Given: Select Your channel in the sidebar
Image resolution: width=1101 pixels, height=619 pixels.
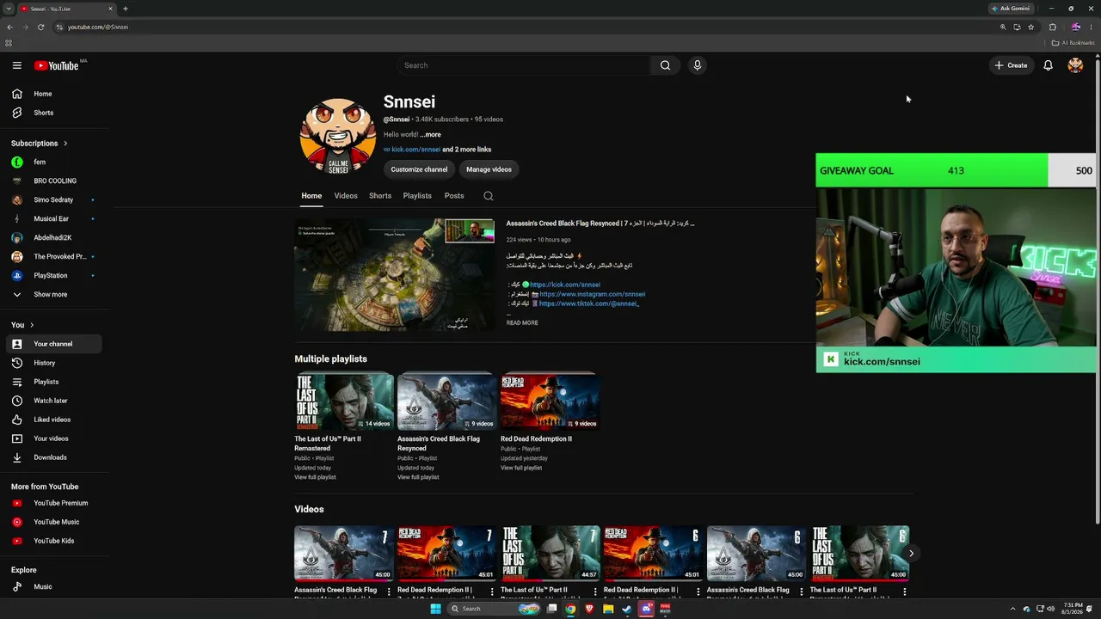Looking at the screenshot, I should (53, 344).
